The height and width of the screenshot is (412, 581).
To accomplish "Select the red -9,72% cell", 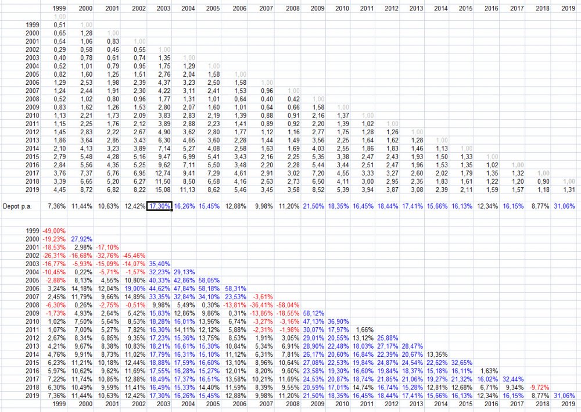I will click(x=540, y=388).
